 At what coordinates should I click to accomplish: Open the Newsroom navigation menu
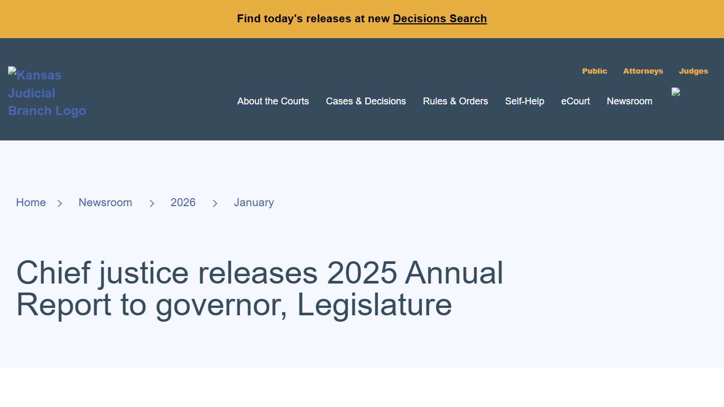tap(629, 101)
